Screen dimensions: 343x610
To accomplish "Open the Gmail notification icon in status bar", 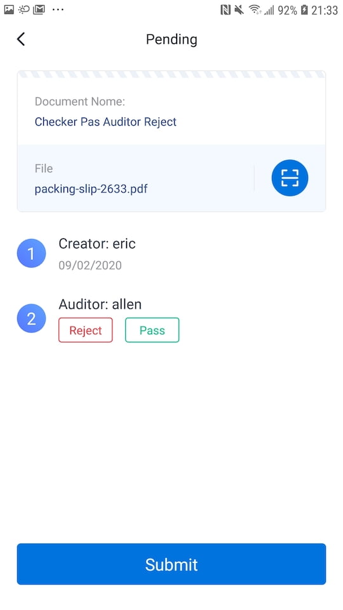I will click(39, 10).
